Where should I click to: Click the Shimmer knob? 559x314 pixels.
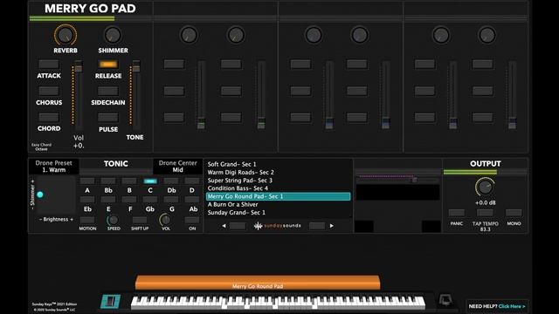click(113, 35)
